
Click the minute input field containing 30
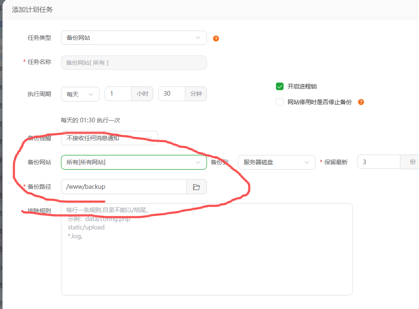point(172,94)
